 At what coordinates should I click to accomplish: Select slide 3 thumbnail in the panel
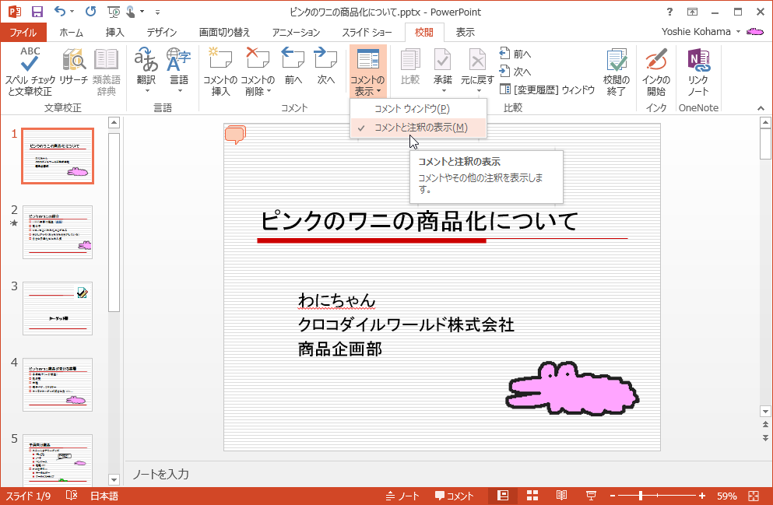pyautogui.click(x=57, y=308)
